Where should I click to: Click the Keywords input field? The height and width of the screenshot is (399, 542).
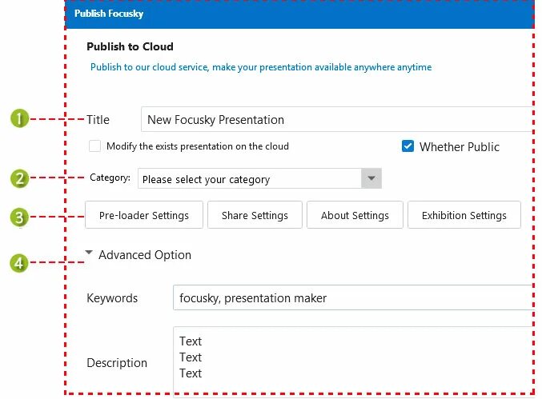pyautogui.click(x=352, y=297)
